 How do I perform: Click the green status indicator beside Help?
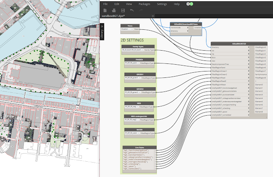click(x=192, y=4)
